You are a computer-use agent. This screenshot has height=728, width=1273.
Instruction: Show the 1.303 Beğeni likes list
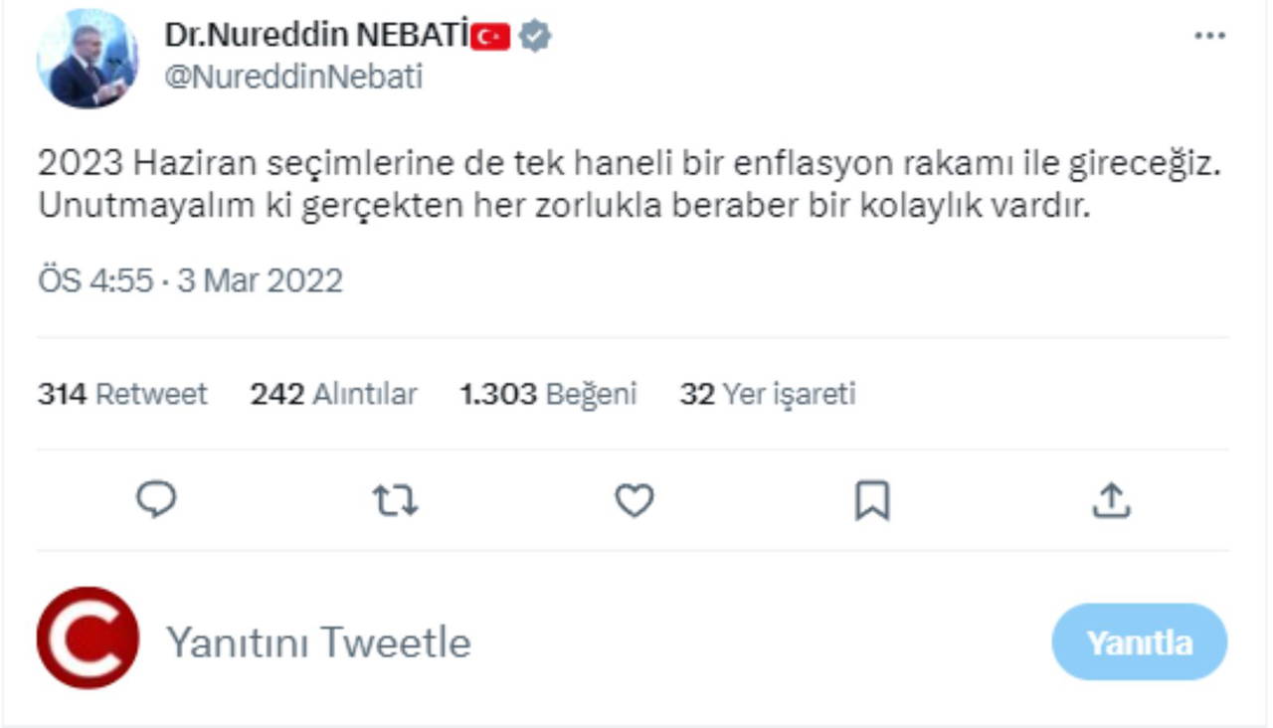click(548, 394)
